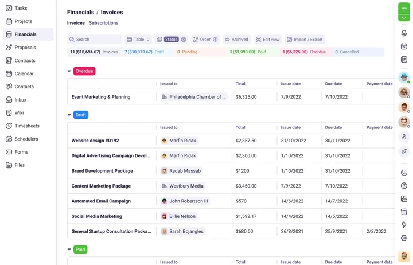Open the Order sorting dropdown
413x265 pixels.
tap(205, 40)
